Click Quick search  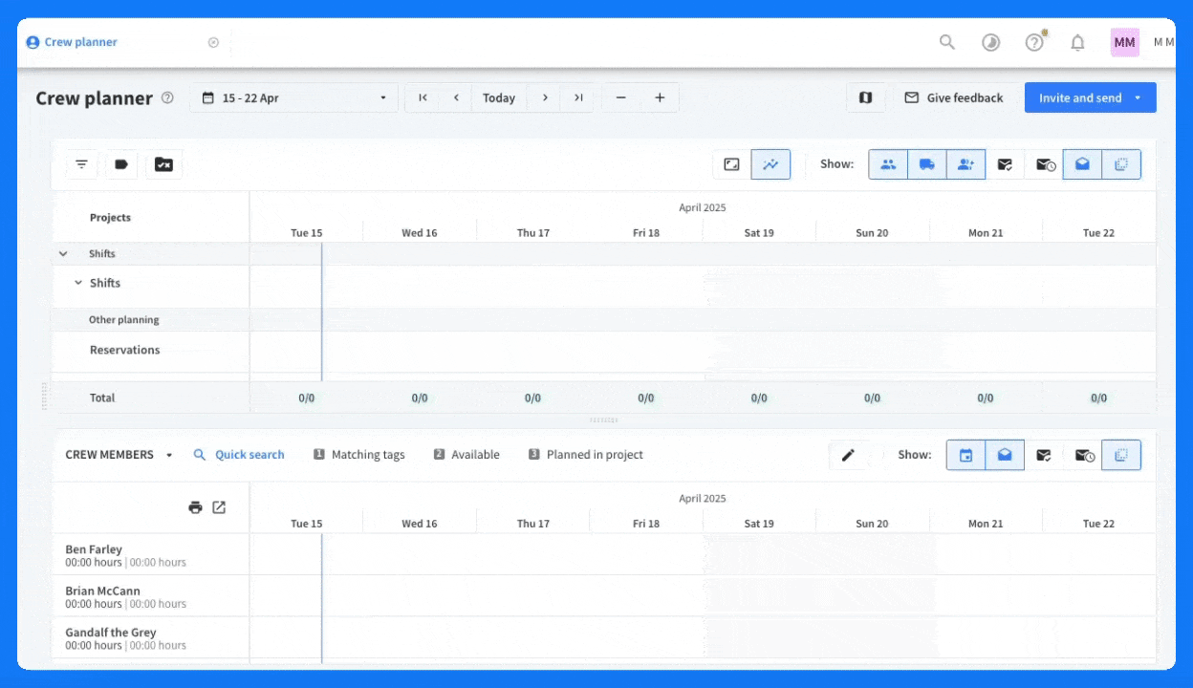(x=239, y=455)
